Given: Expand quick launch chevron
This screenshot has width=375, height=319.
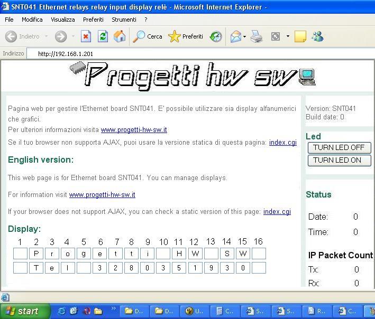Looking at the screenshot, I should tap(113, 308).
